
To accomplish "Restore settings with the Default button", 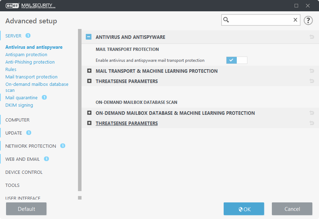I will pos(26,209).
